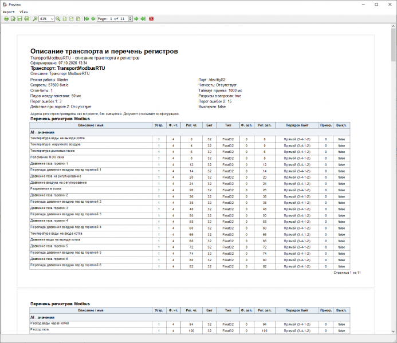Open the edit page mode icon
Image resolution: width=397 pixels, height=343 pixels.
tap(13, 19)
